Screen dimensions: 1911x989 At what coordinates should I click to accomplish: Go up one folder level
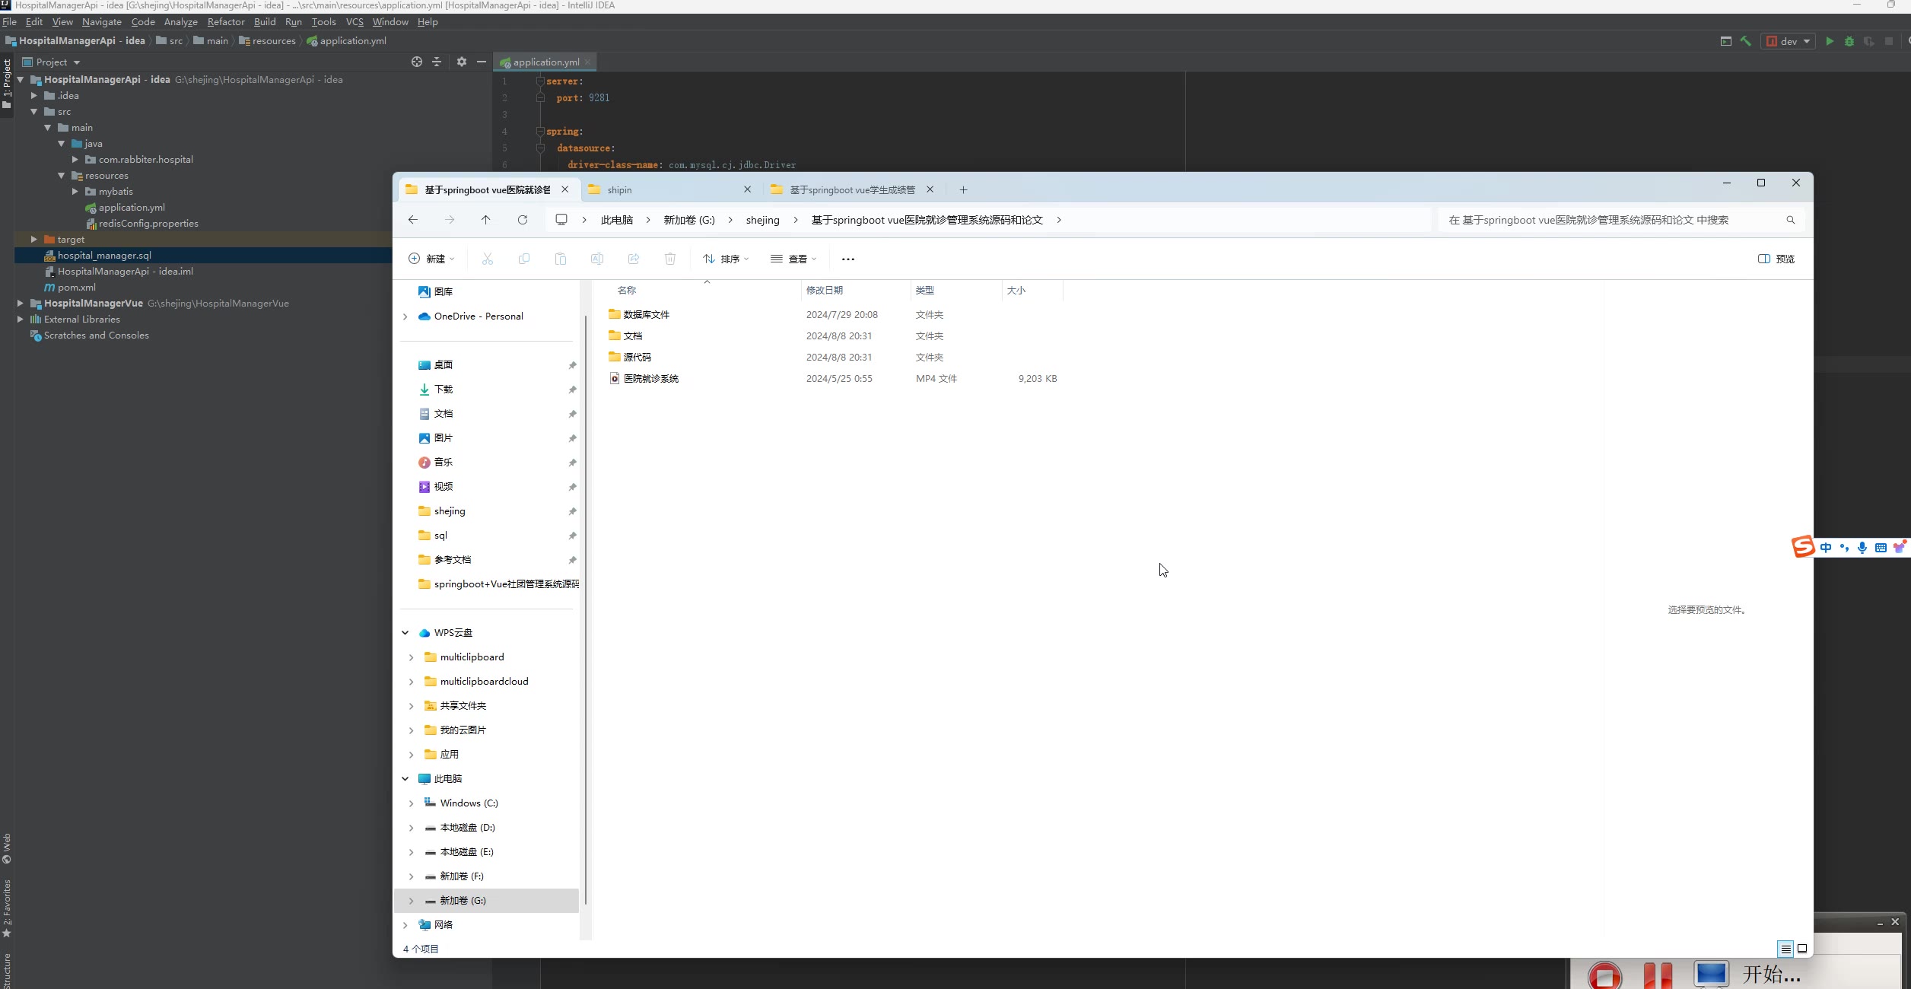tap(486, 220)
